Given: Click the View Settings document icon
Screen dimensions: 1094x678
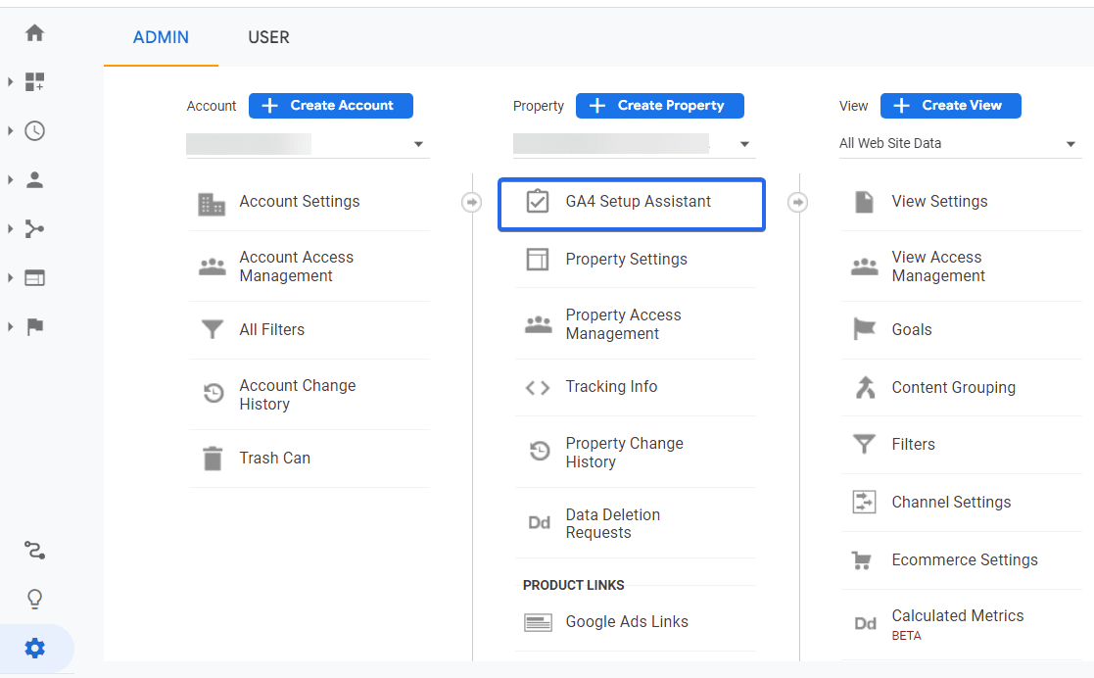Looking at the screenshot, I should coord(864,201).
